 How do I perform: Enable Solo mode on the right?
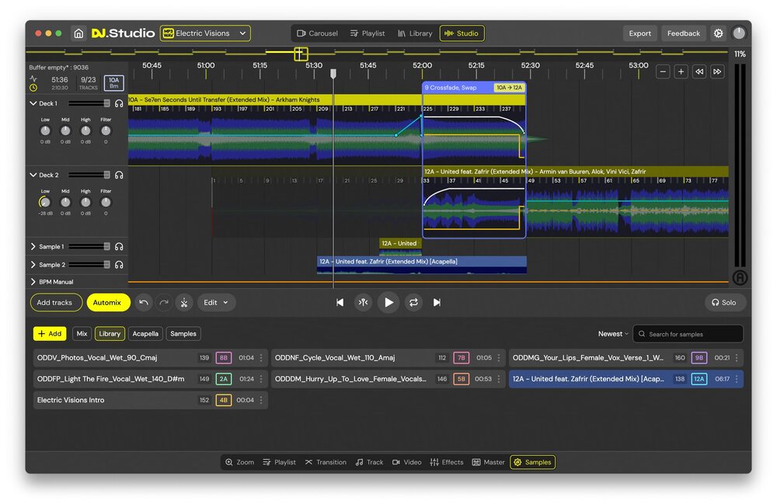[724, 302]
